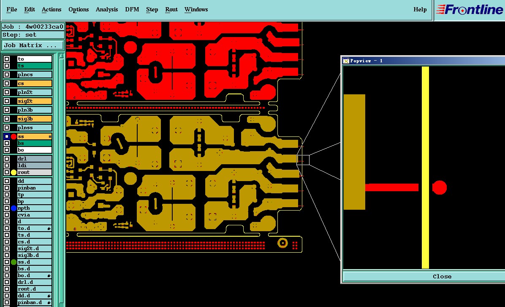Select the tp layer name
Viewport: 505px width, 307px height.
point(35,195)
